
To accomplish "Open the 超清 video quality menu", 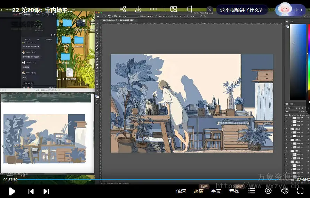I will [199, 191].
